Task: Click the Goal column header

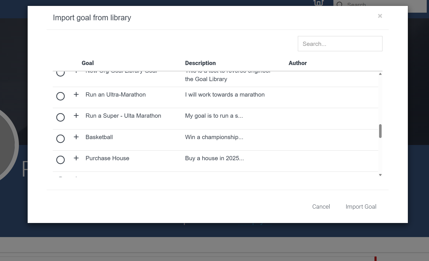Action: click(88, 63)
